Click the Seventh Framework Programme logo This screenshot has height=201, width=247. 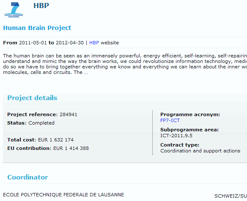14,10
